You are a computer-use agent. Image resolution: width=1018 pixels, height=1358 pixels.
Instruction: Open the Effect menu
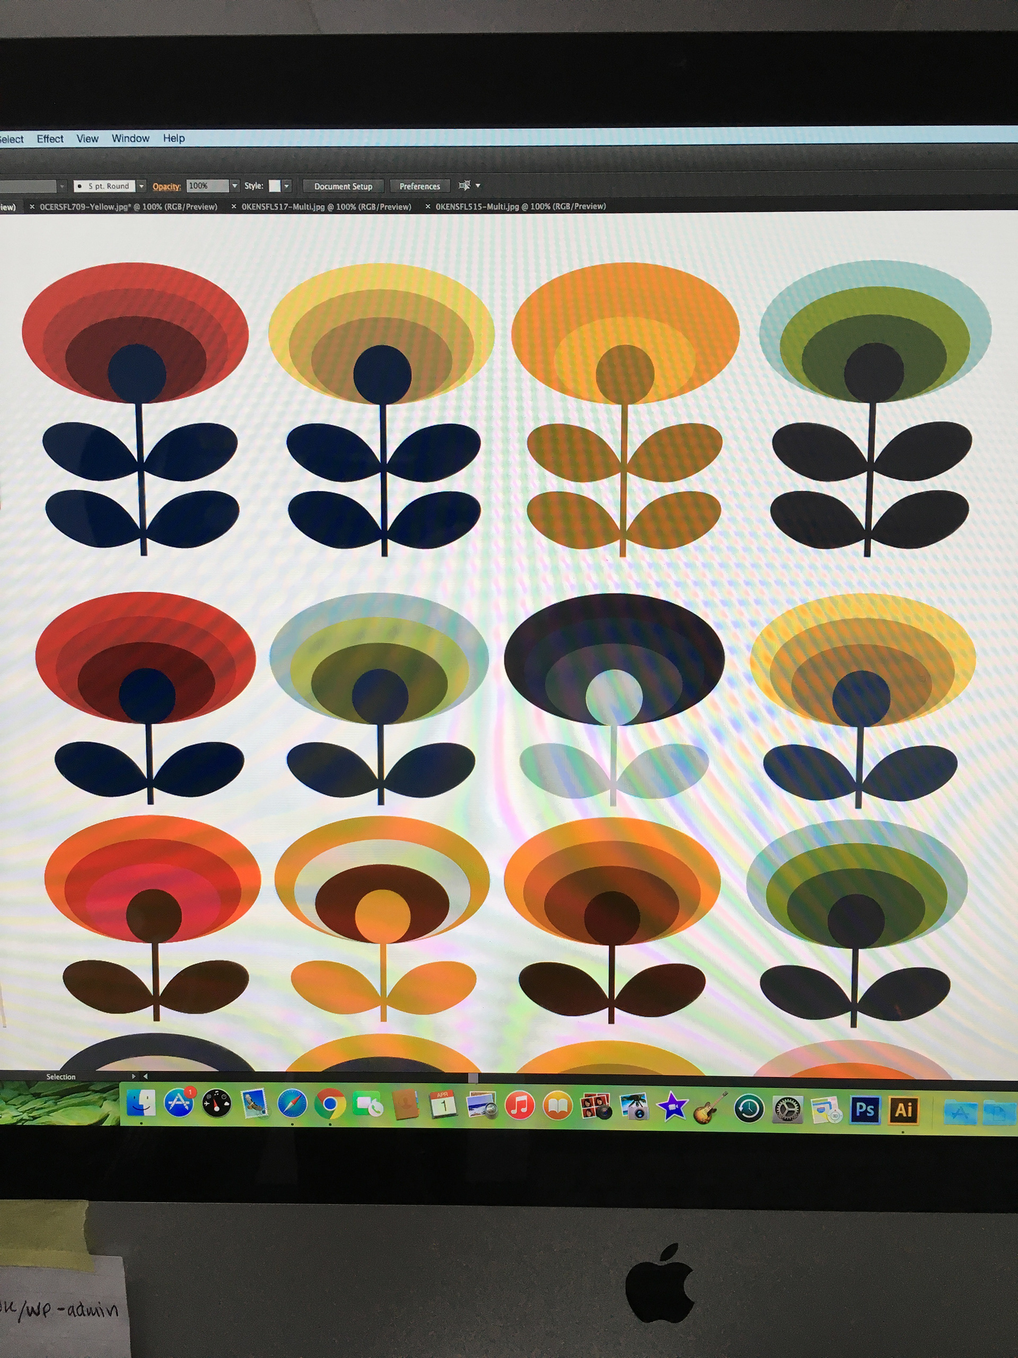[x=50, y=139]
